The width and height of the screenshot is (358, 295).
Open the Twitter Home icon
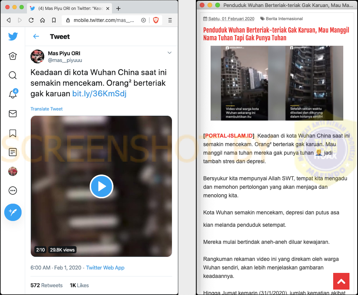click(13, 56)
